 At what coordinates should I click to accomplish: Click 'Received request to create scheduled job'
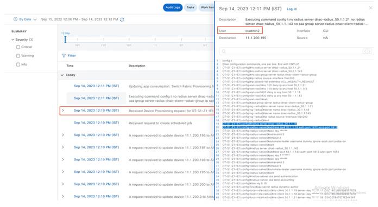click(x=160, y=123)
